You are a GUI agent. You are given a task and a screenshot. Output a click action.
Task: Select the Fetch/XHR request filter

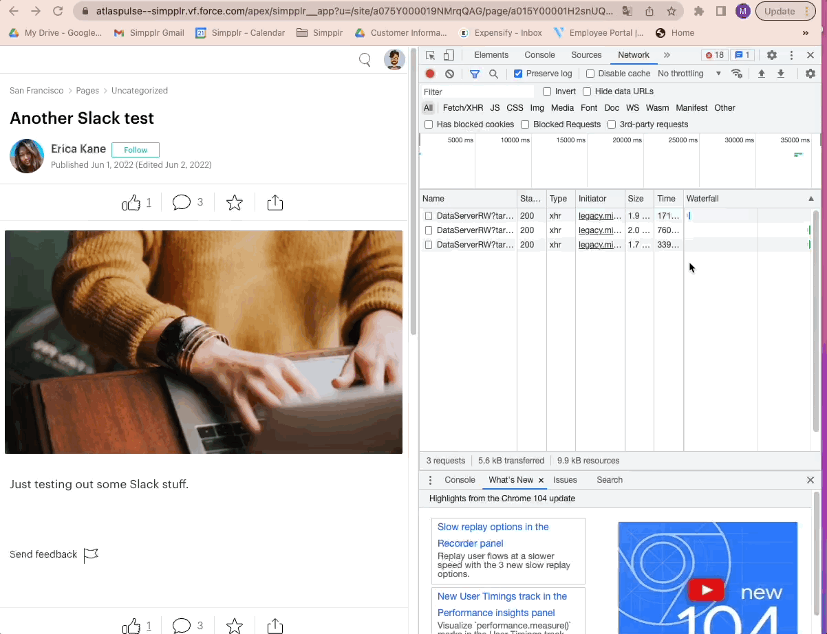tap(462, 108)
